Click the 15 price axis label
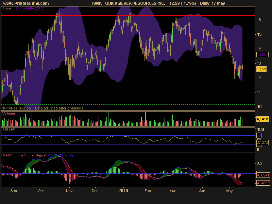The image size is (272, 204). (259, 34)
